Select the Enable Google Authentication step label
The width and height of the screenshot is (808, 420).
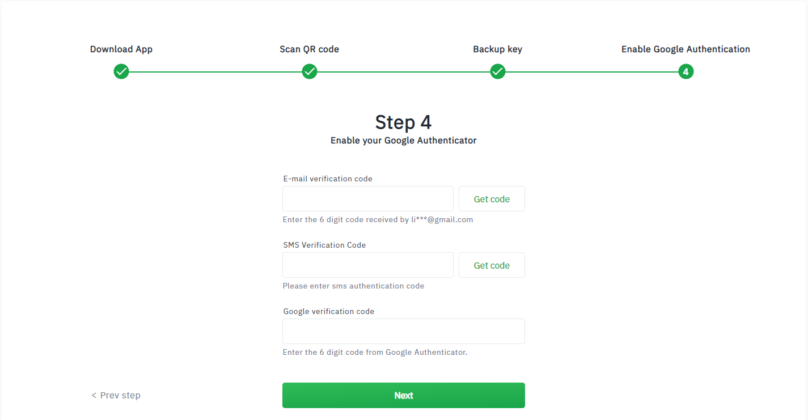(x=686, y=49)
